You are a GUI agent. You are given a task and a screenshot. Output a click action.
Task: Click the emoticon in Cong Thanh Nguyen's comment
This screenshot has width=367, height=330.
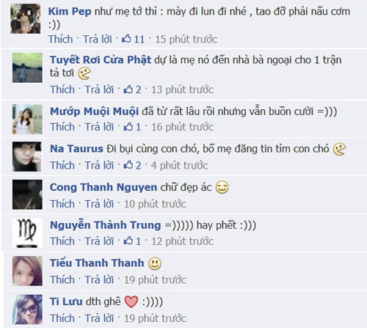[222, 188]
